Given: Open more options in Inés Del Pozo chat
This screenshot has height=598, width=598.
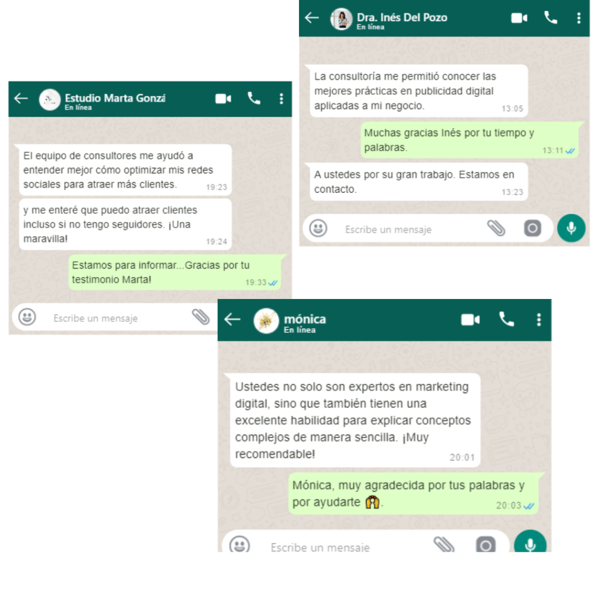Looking at the screenshot, I should click(x=579, y=18).
